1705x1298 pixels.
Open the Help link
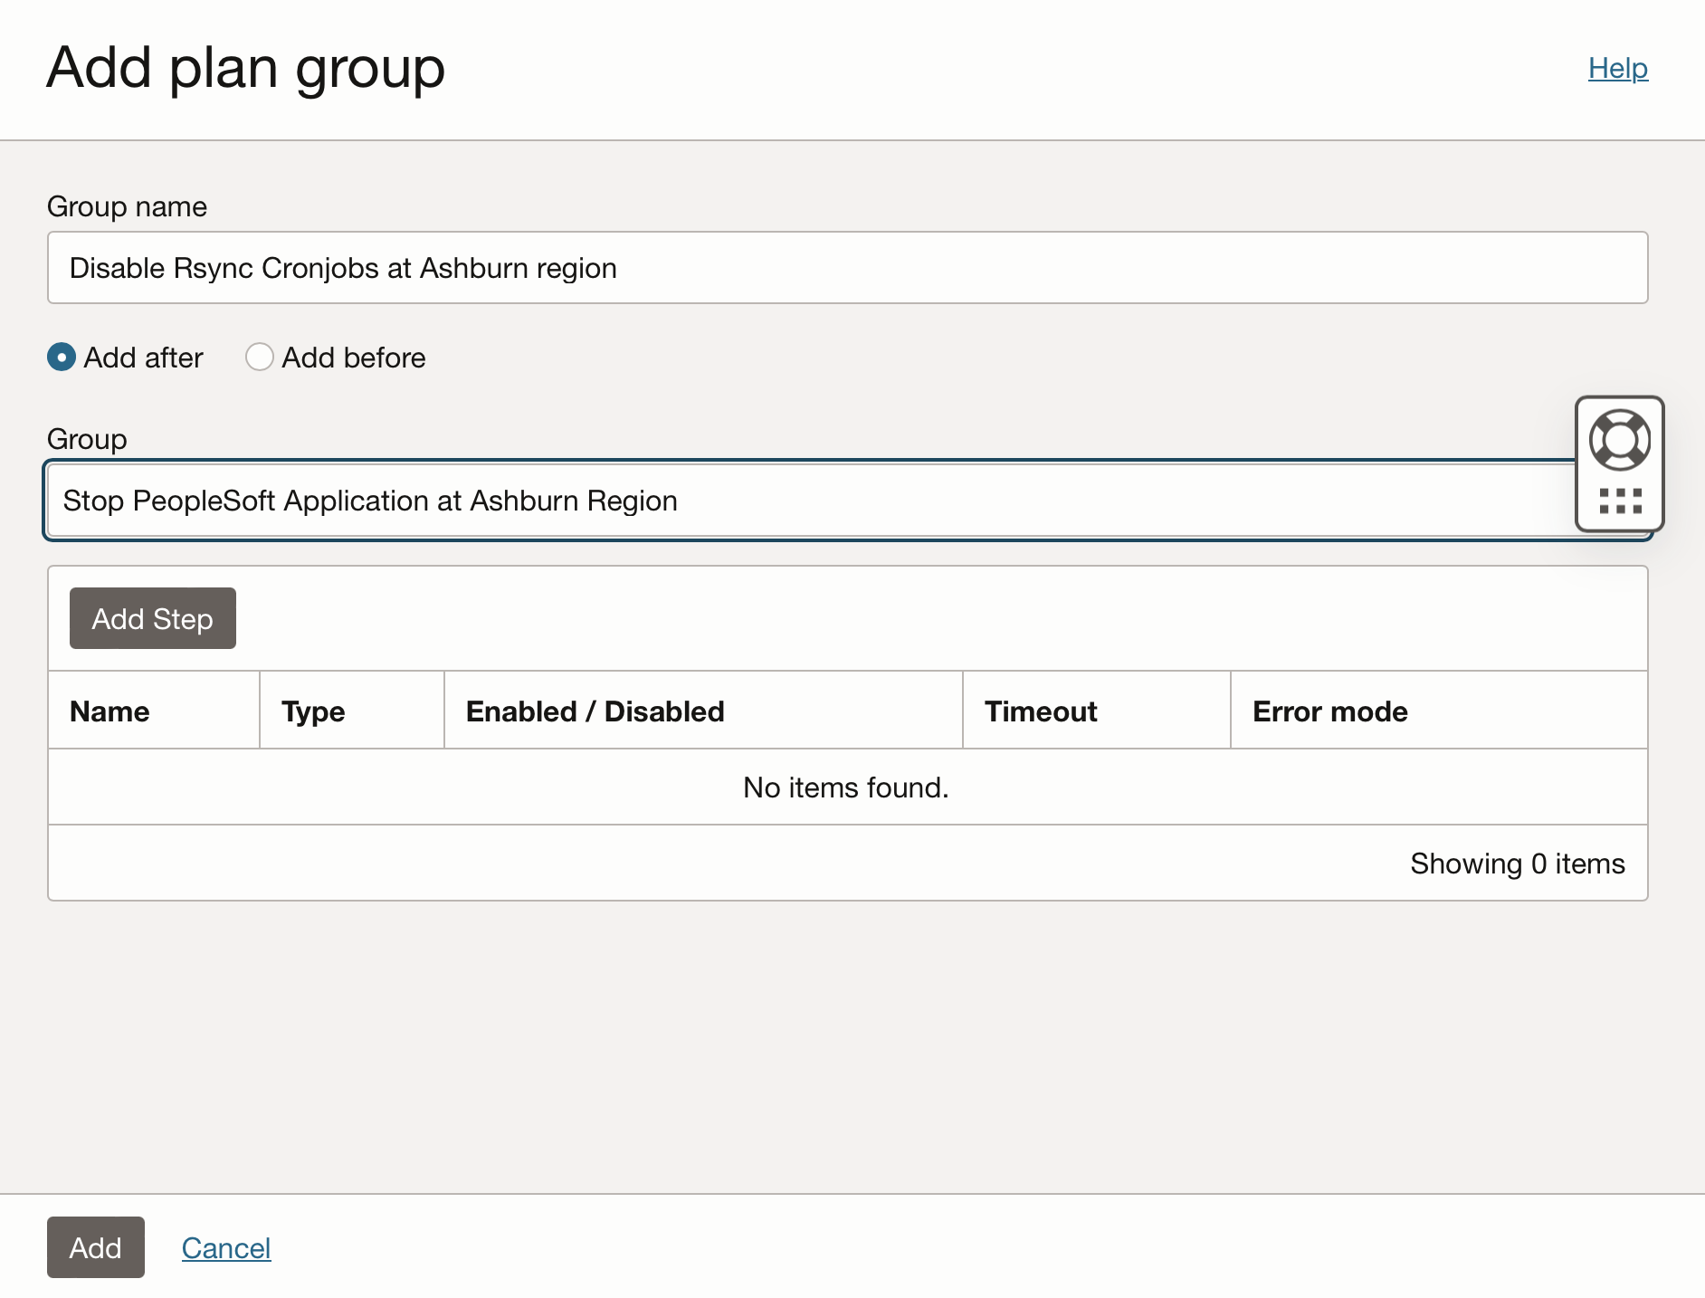pyautogui.click(x=1618, y=68)
